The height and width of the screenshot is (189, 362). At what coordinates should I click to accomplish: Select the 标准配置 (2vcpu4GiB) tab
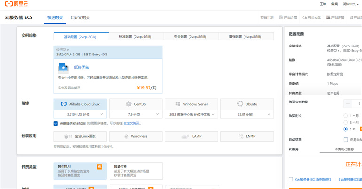(x=136, y=36)
